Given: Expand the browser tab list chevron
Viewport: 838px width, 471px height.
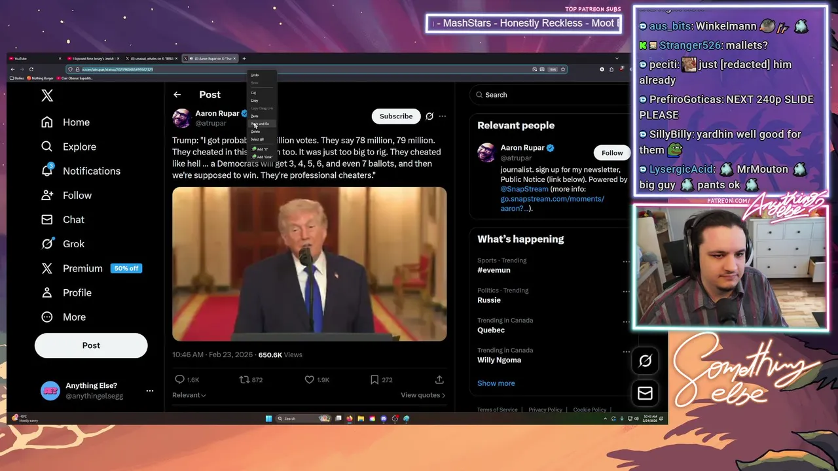Looking at the screenshot, I should click(617, 58).
